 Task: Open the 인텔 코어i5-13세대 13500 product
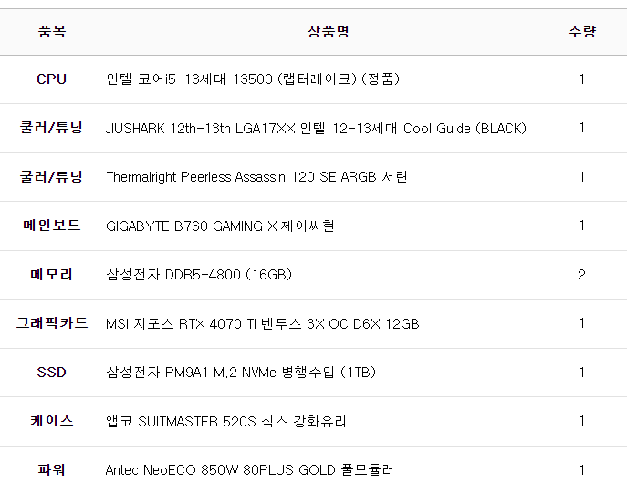pyautogui.click(x=253, y=79)
